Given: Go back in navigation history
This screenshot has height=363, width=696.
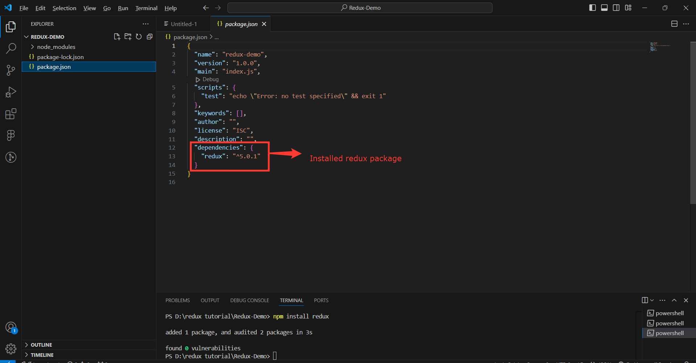Looking at the screenshot, I should [x=206, y=8].
